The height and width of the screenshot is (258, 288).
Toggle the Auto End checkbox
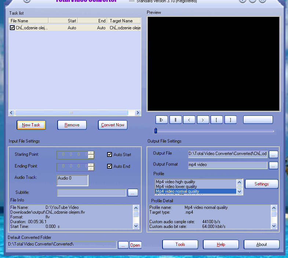click(x=109, y=166)
